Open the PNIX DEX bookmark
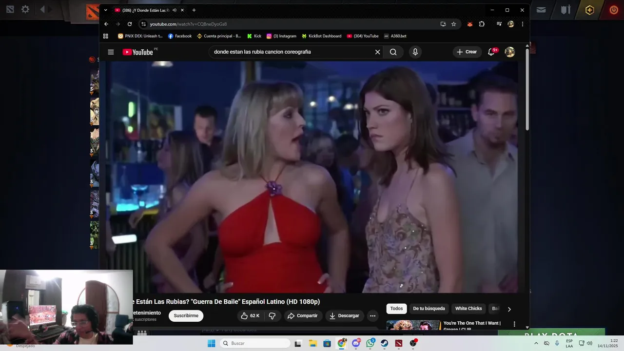 click(140, 36)
